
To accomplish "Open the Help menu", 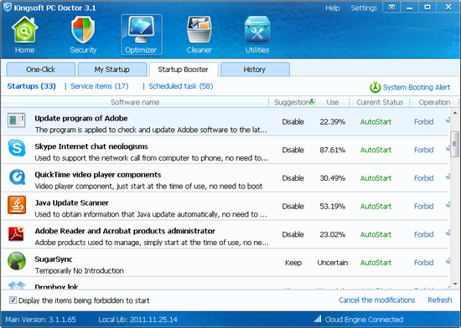I will [333, 8].
